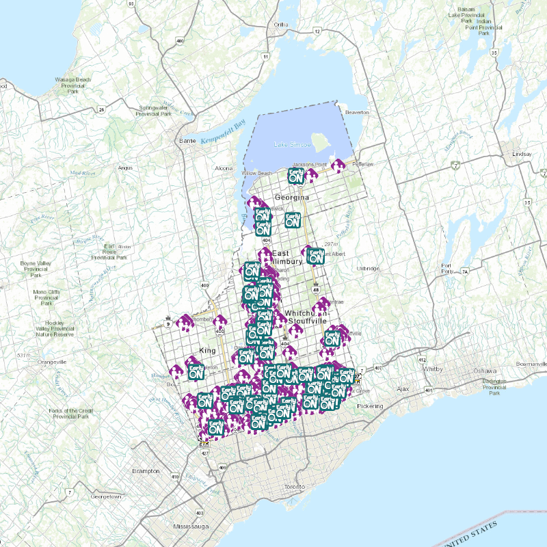
Task: Click the Wasaga Beach Provincial Park label
Action: [x=73, y=83]
